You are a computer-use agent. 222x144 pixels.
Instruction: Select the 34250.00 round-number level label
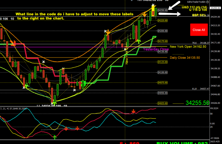click(163, 10)
